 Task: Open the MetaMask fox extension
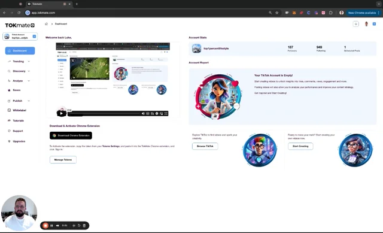pos(294,13)
